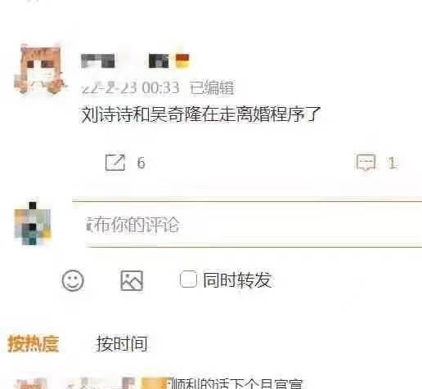Open the bottom commenter's avatar

coord(31,383)
